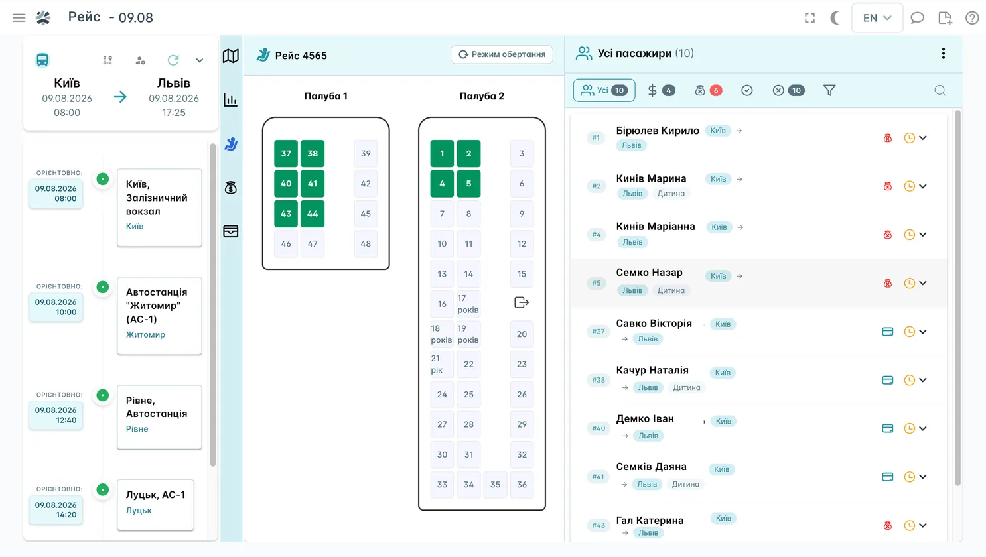986x557 pixels.
Task: Click the exit door icon on Палуба 2
Action: pos(522,302)
